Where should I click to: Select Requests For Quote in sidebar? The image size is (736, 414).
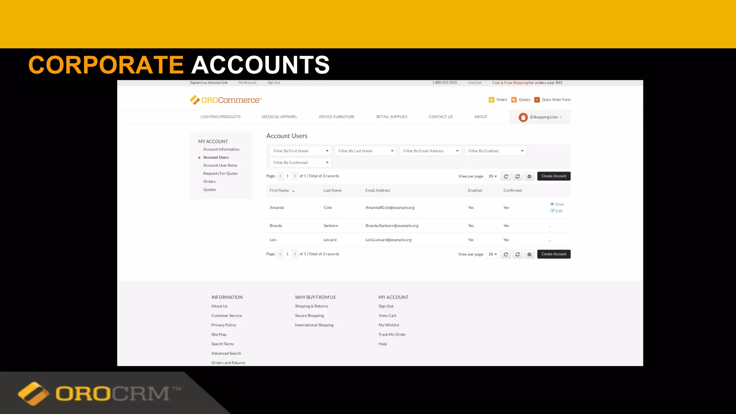(220, 174)
